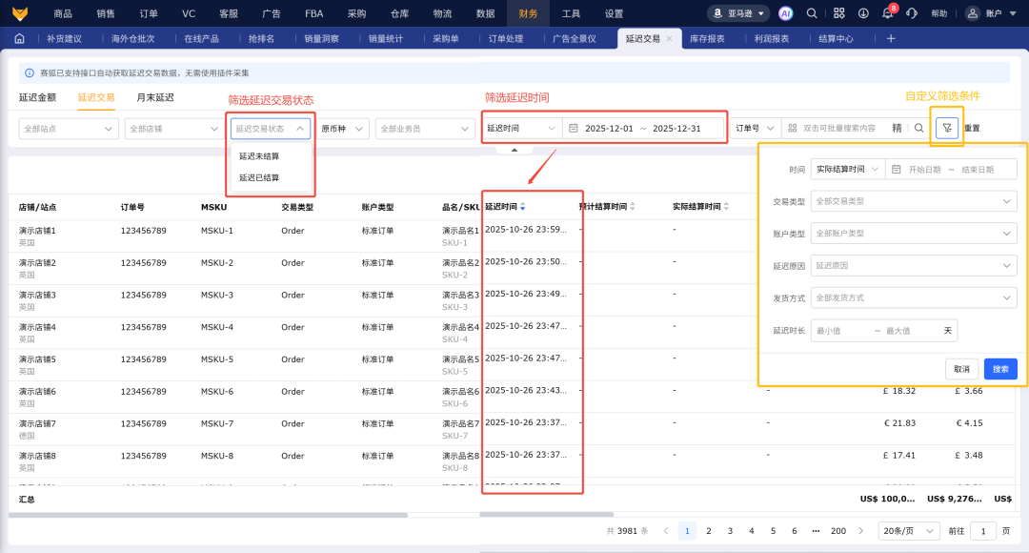Sort by 预计结算时间 column arrows
Screen dimensions: 1029x553
[x=632, y=206]
